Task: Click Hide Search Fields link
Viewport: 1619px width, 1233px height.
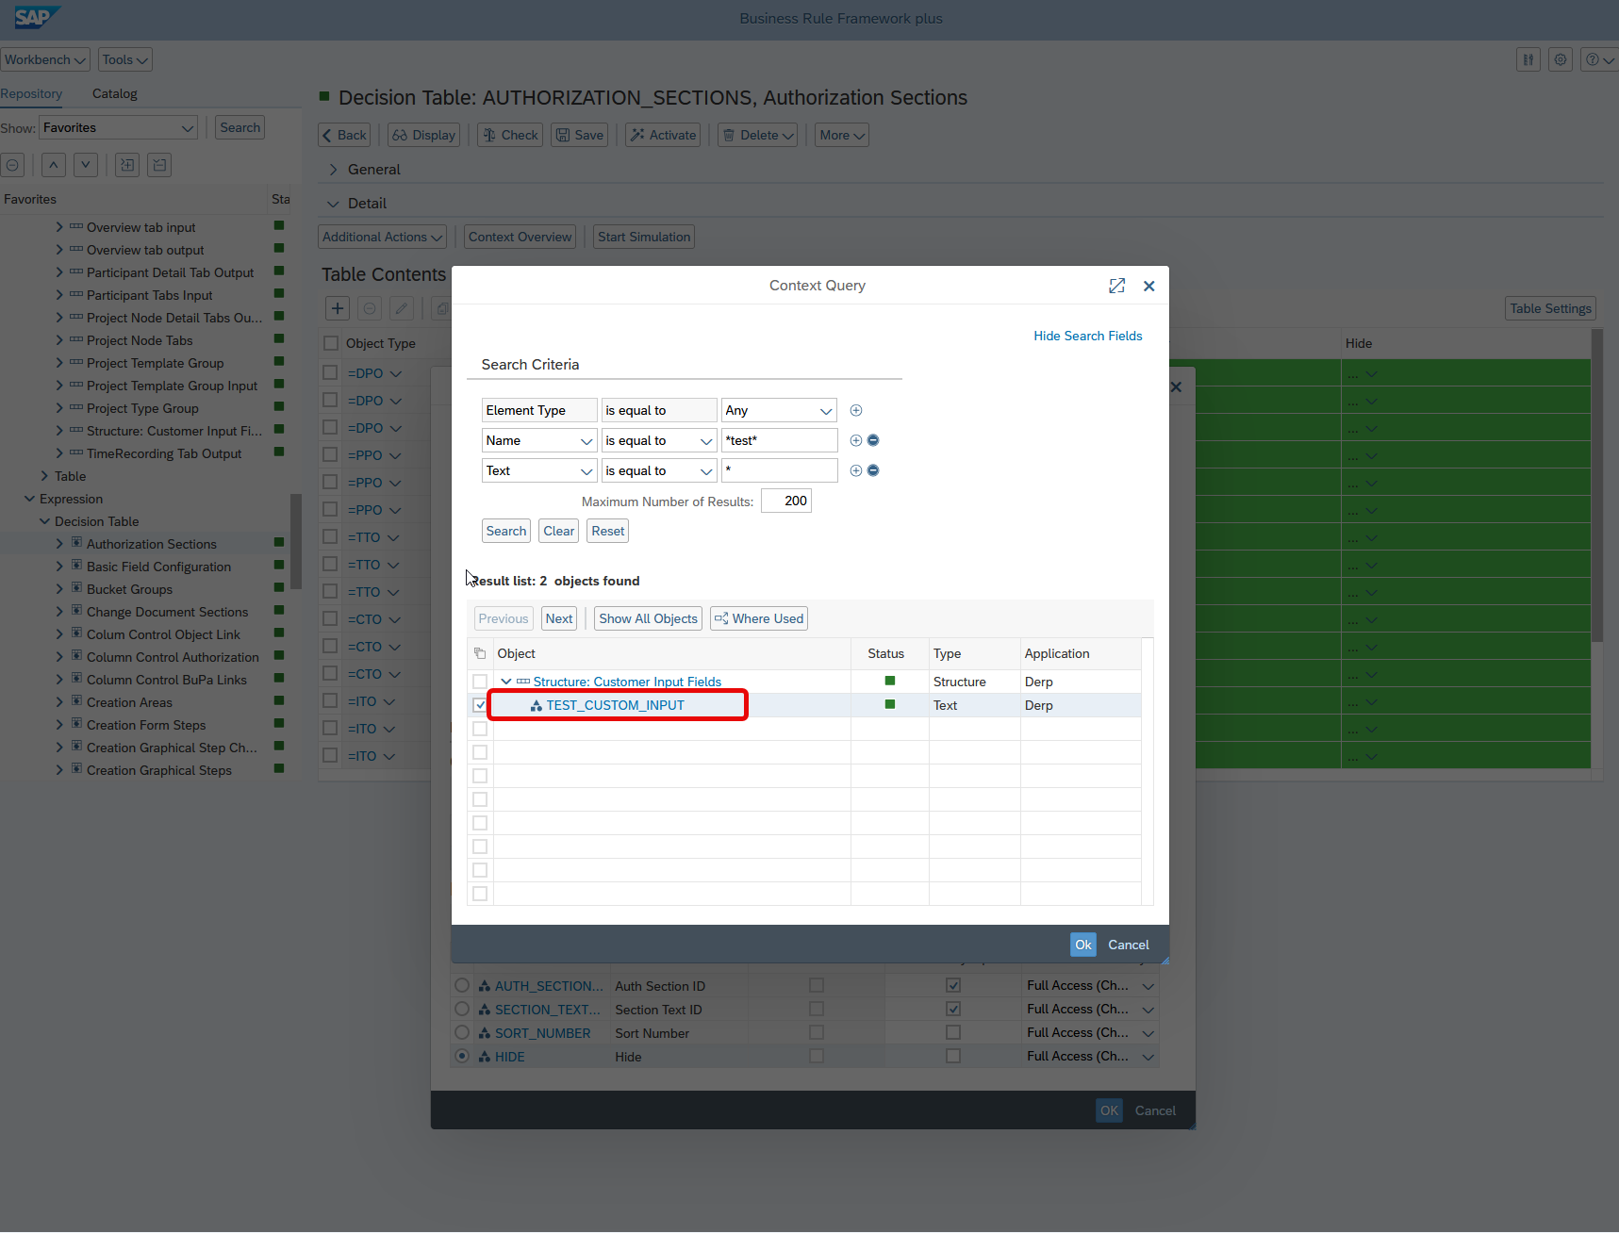Action: pos(1087,336)
